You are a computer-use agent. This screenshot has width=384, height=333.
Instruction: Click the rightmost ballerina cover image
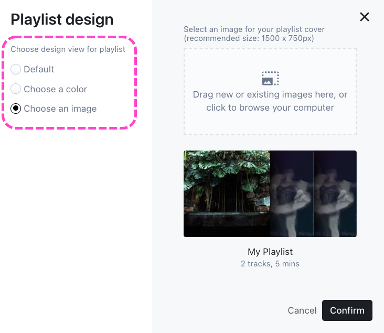point(335,194)
